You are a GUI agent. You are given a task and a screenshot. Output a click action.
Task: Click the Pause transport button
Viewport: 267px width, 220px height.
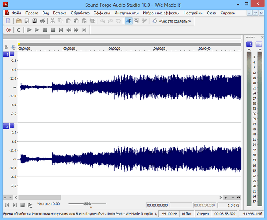coord(45,30)
